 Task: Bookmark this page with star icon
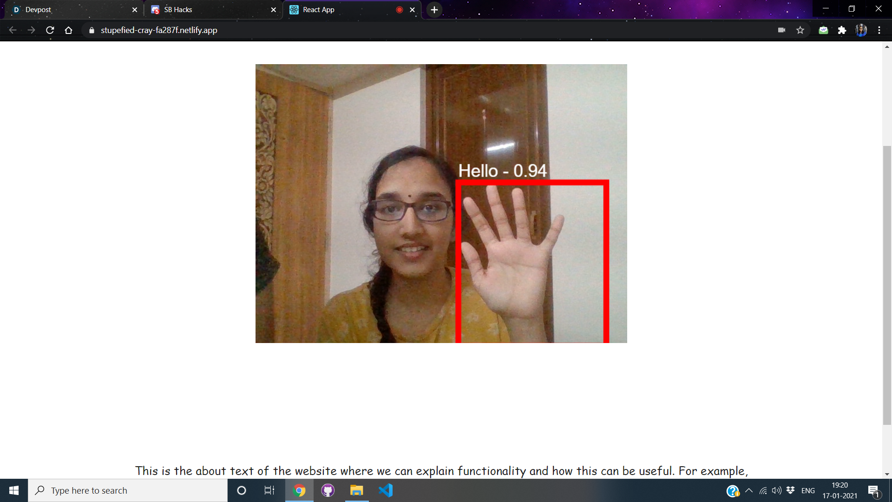click(x=800, y=30)
